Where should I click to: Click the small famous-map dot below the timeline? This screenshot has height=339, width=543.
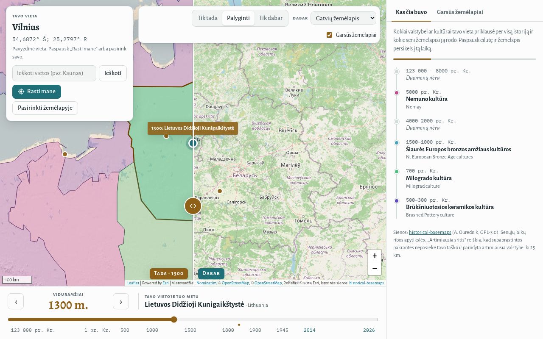coord(239,325)
